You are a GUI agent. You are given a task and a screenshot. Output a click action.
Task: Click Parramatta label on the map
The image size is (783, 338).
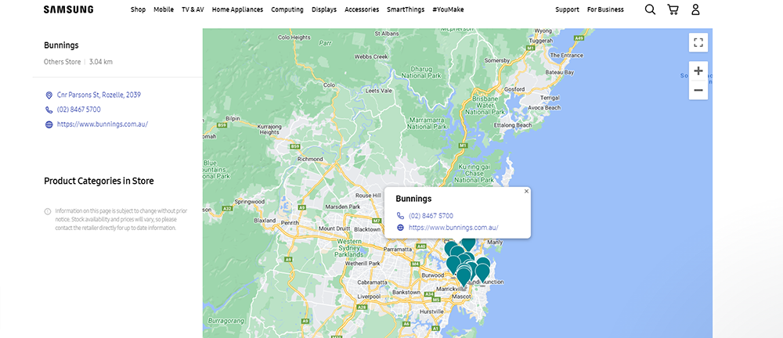(397, 249)
